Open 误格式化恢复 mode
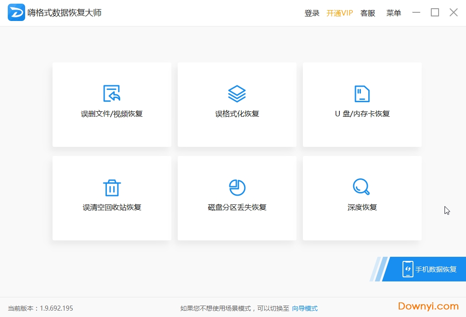The image size is (466, 317). pyautogui.click(x=237, y=93)
